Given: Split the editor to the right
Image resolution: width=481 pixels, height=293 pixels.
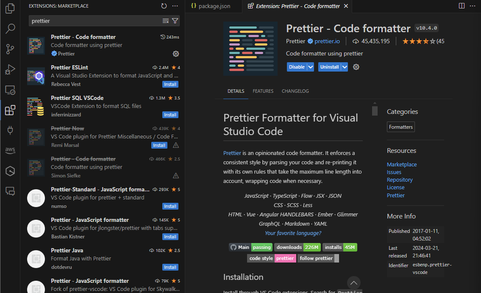Looking at the screenshot, I should 462,6.
